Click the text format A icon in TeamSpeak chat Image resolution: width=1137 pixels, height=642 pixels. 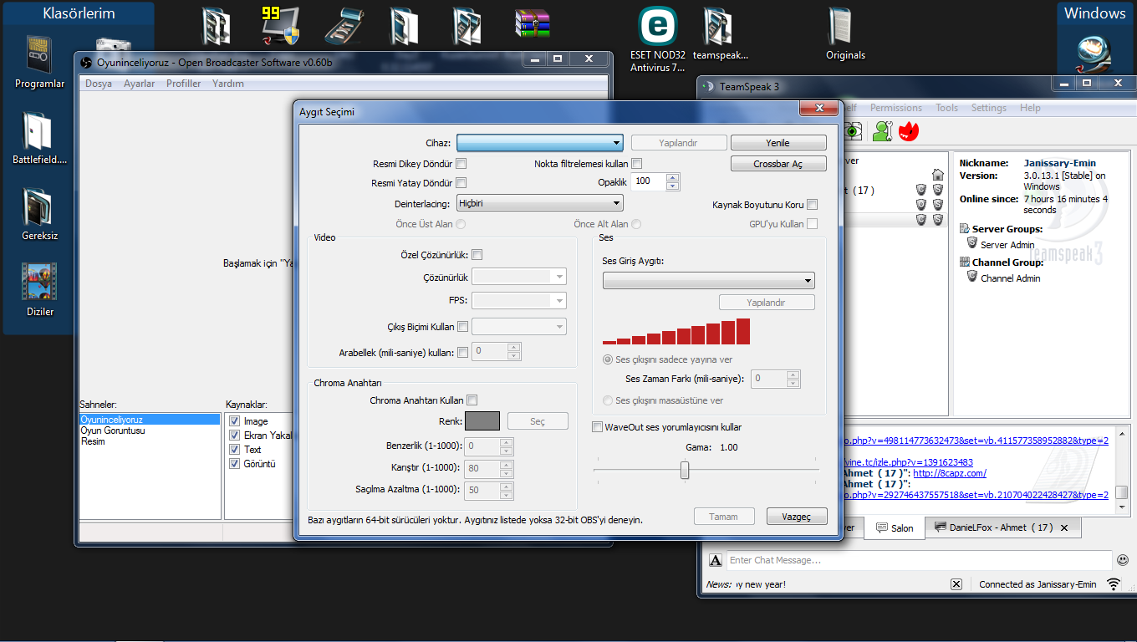[x=716, y=560]
